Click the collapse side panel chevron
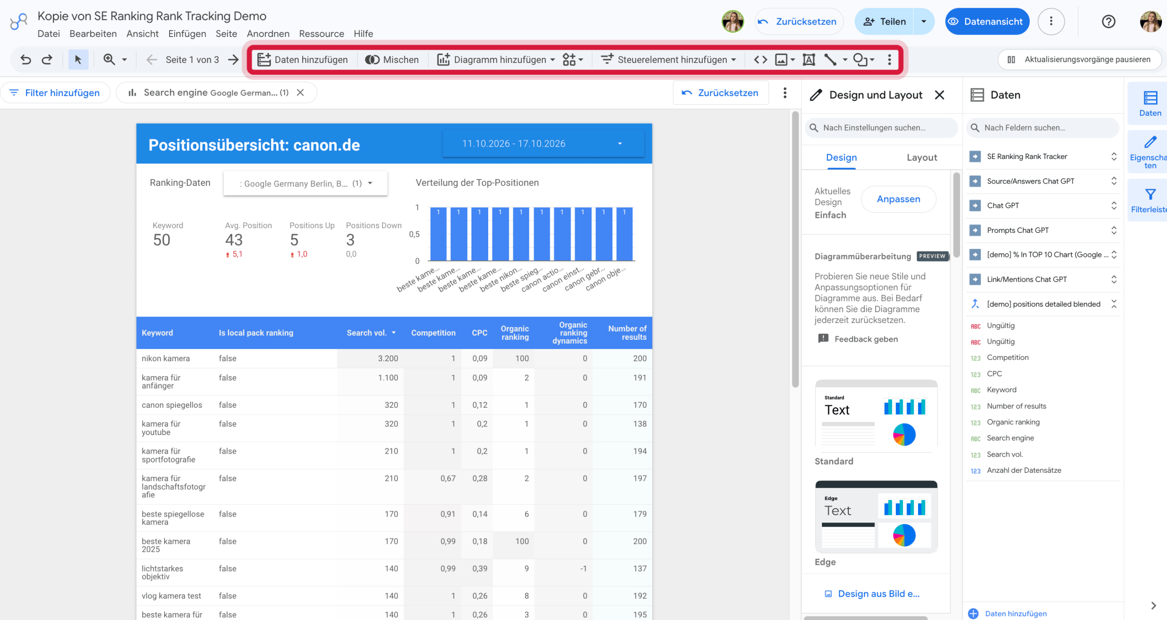Screen dimensions: 1167x620 point(1153,606)
